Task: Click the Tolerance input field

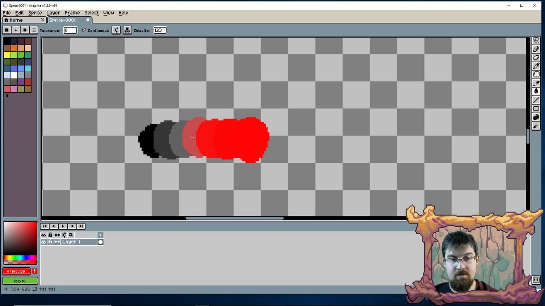Action: coord(70,30)
